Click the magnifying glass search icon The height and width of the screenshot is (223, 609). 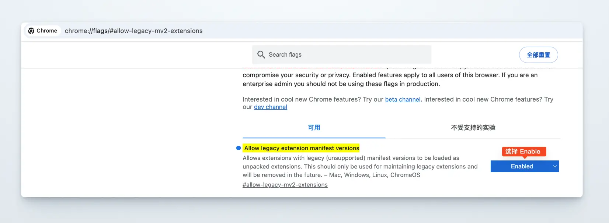[x=261, y=54]
